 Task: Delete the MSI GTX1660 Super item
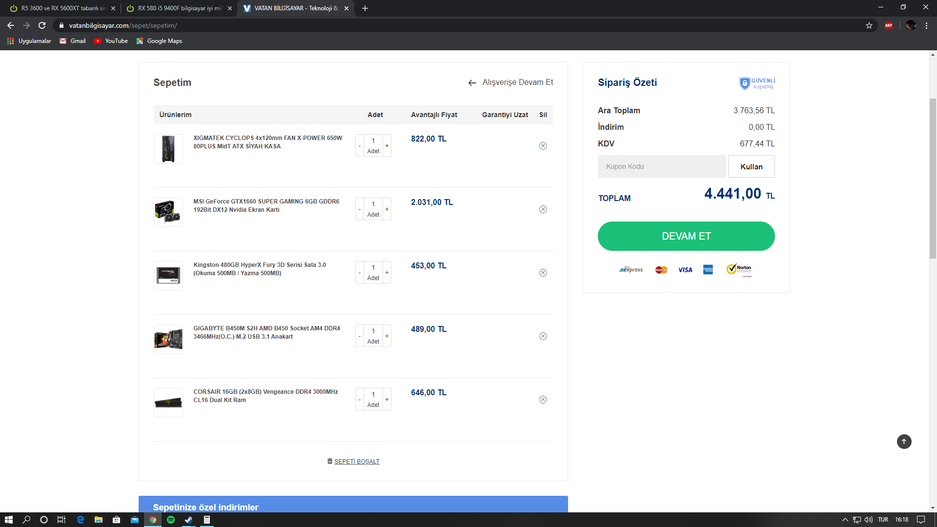[543, 209]
